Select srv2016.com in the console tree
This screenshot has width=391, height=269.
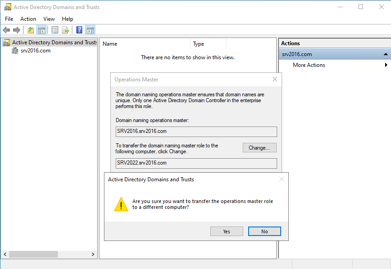(x=36, y=51)
